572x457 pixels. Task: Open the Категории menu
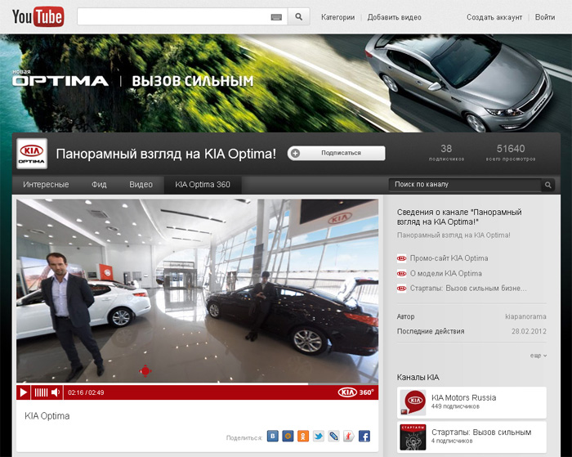pyautogui.click(x=337, y=17)
